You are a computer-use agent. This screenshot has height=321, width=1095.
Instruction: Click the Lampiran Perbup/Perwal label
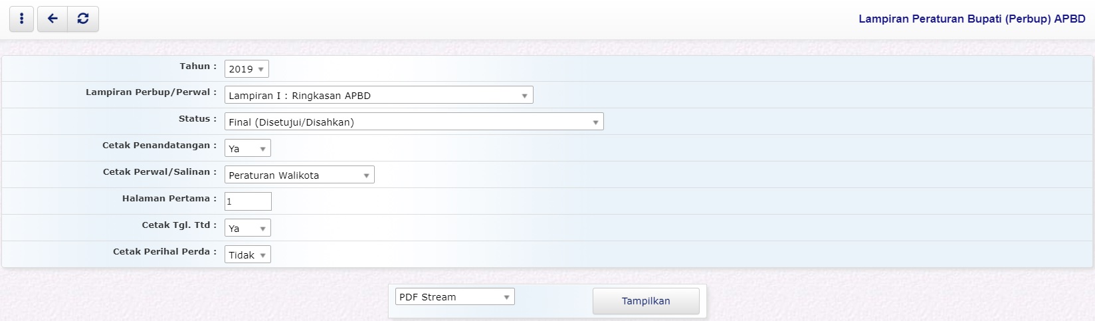(x=151, y=92)
